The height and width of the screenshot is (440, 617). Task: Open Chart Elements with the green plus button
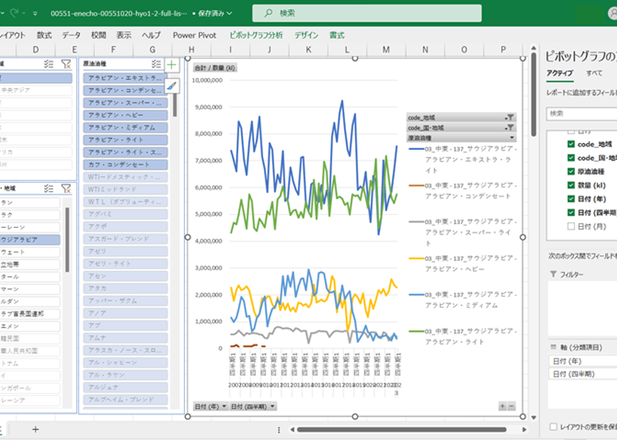tap(172, 65)
